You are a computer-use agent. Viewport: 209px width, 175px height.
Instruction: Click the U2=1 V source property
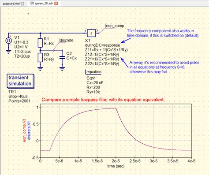coord(21,47)
